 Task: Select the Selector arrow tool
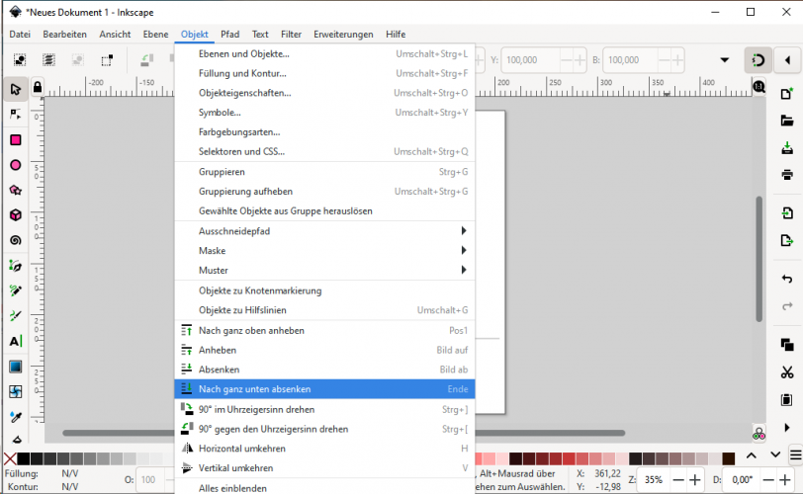pyautogui.click(x=16, y=89)
